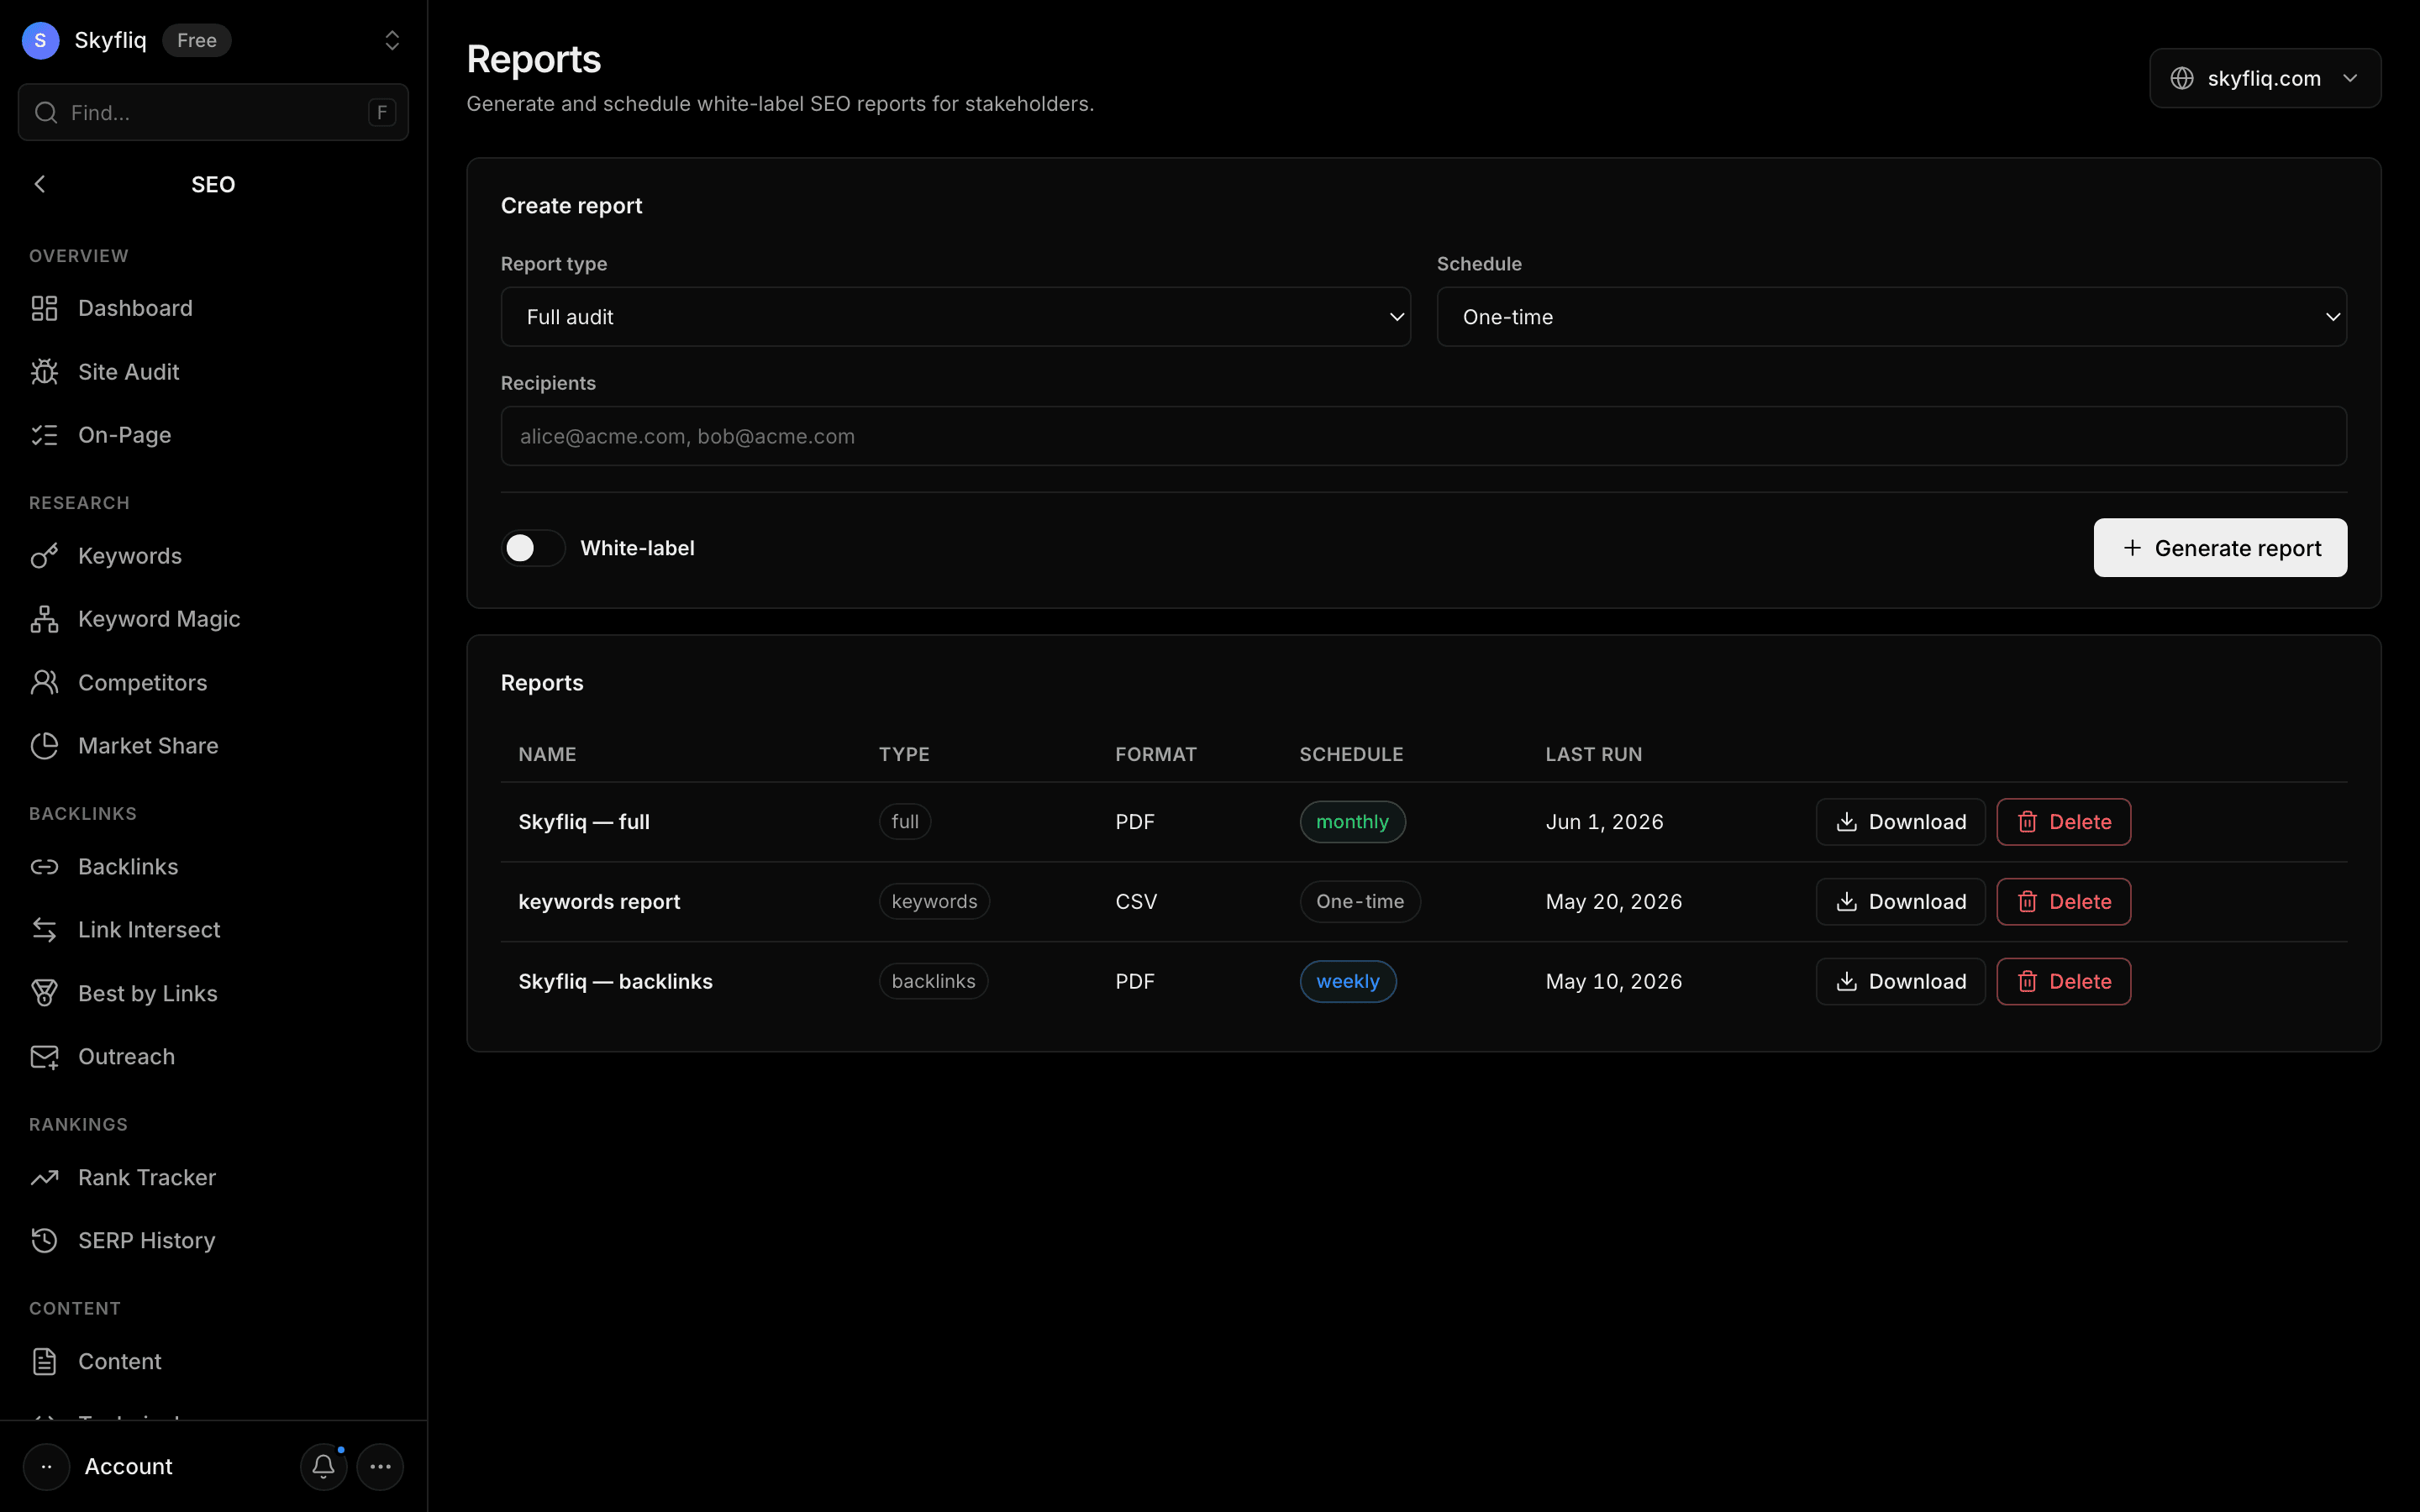This screenshot has width=2420, height=1512.
Task: Go back using the SEO chevron arrow
Action: 40,184
